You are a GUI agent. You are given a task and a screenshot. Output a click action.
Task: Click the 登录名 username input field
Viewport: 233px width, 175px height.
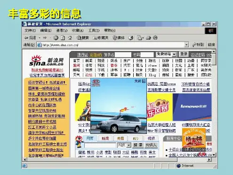[123, 55]
